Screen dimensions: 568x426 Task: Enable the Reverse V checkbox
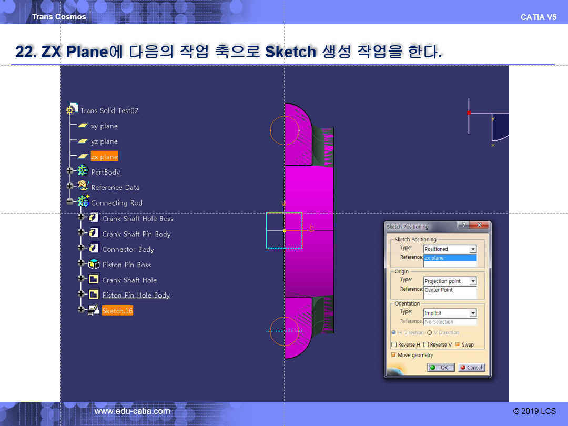pyautogui.click(x=426, y=345)
